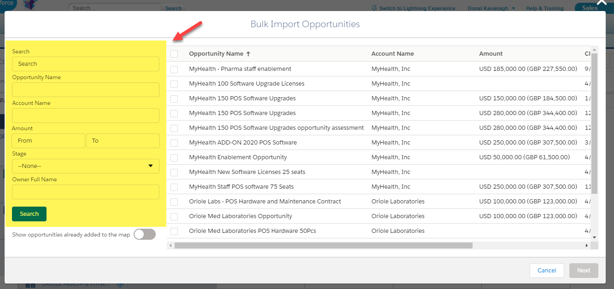Click the Opportunity Name filter field

coord(86,90)
